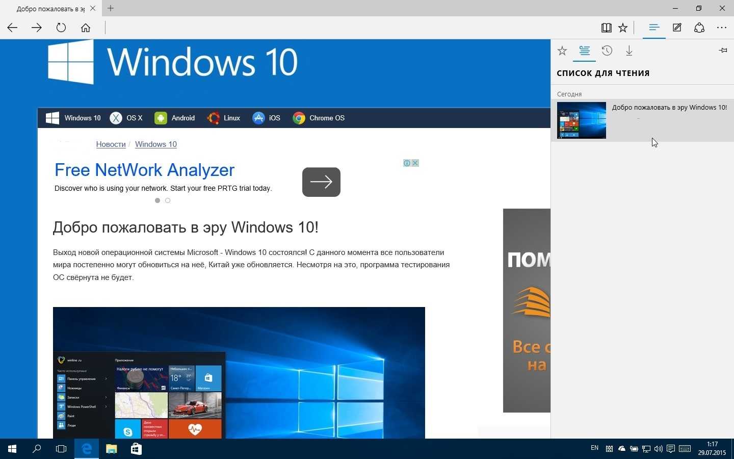Follow the 'Windows 10' breadcrumb link
Image resolution: width=734 pixels, height=459 pixels.
coord(156,144)
